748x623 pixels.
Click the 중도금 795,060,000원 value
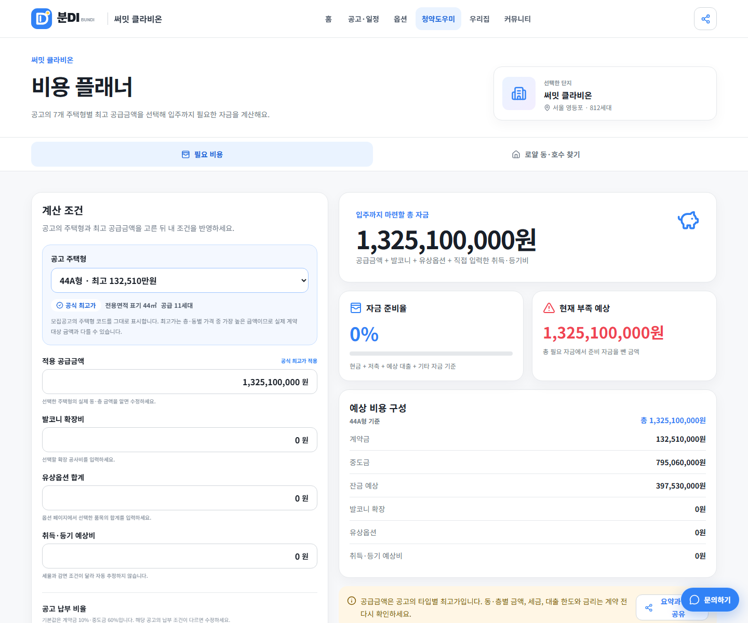pyautogui.click(x=680, y=463)
